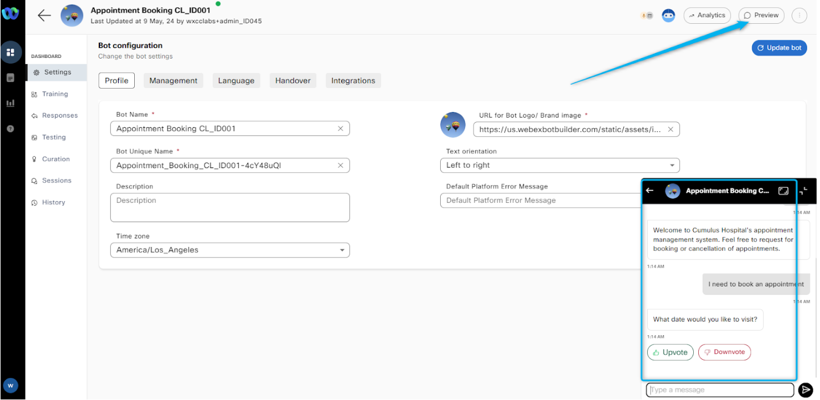
Task: Clear the Bot Name field with the X
Action: (340, 129)
